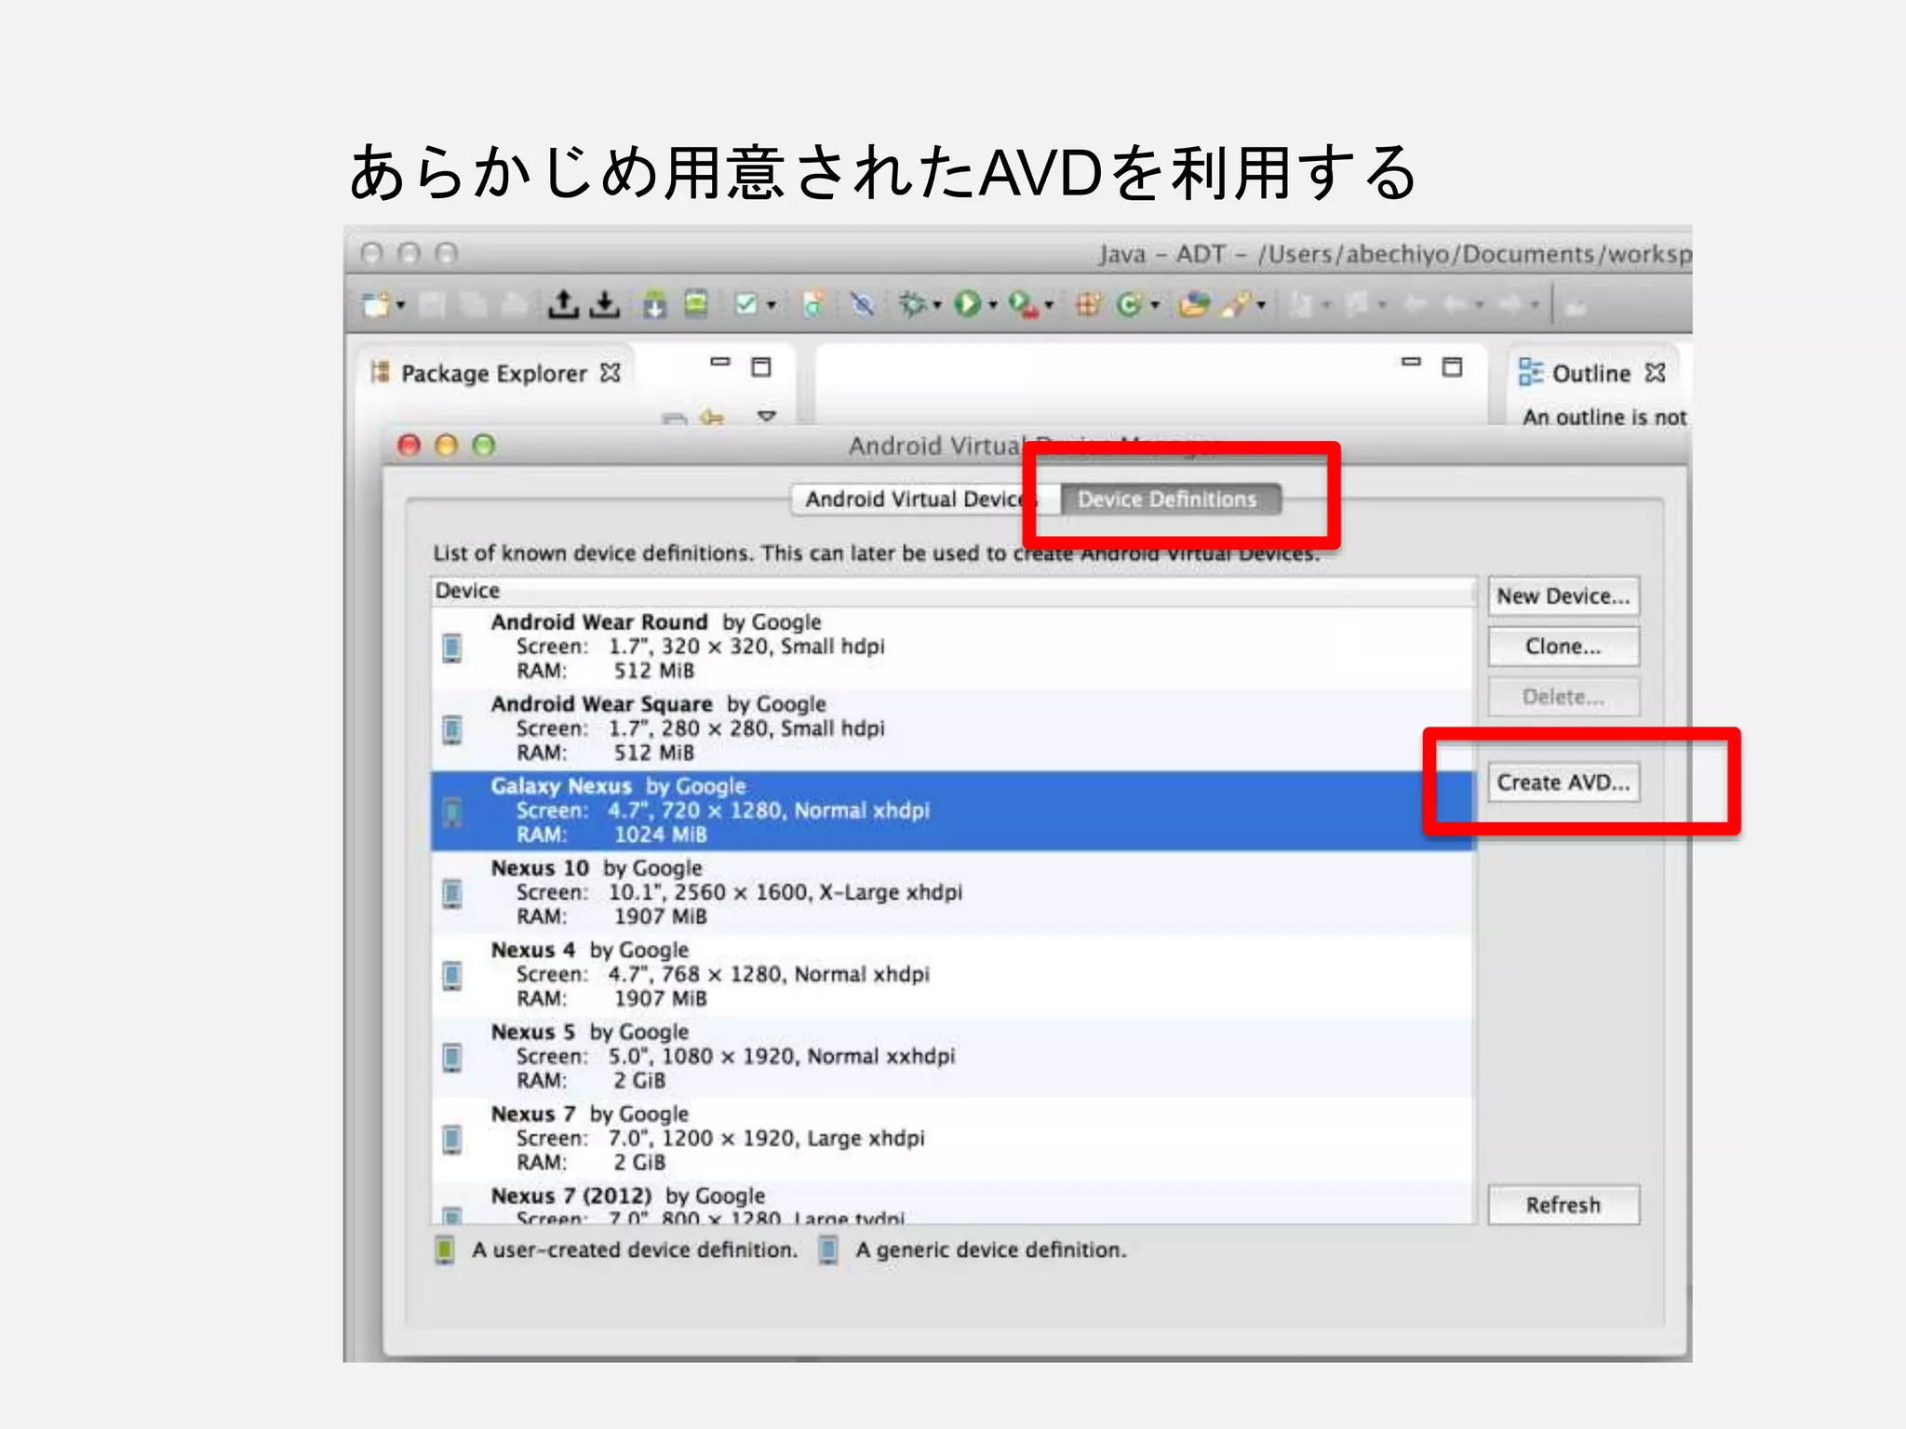
Task: Select the Android Wear Square device row
Action: click(x=954, y=728)
